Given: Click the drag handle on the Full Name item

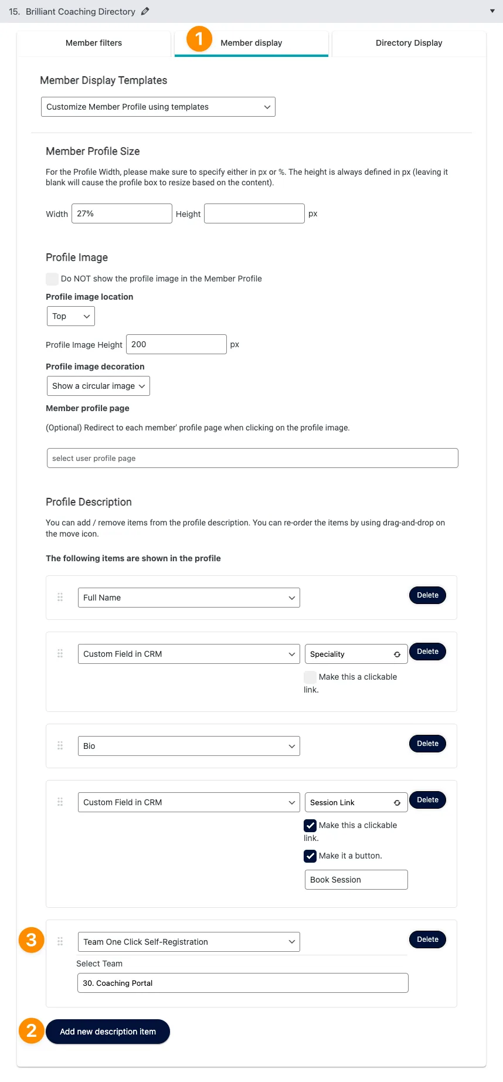Looking at the screenshot, I should [x=60, y=597].
